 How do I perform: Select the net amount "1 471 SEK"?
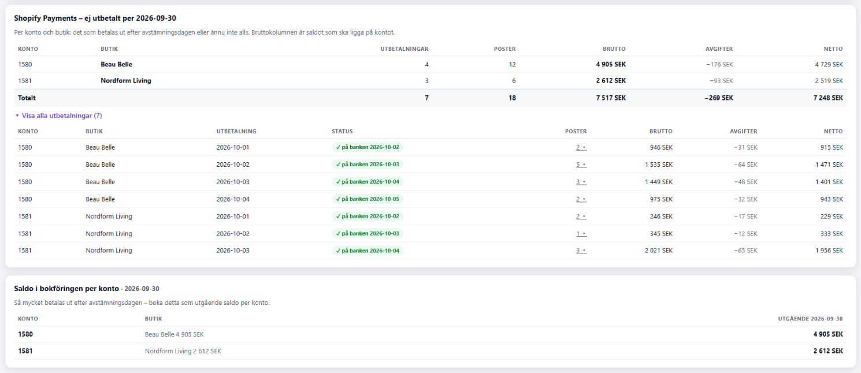coord(829,165)
